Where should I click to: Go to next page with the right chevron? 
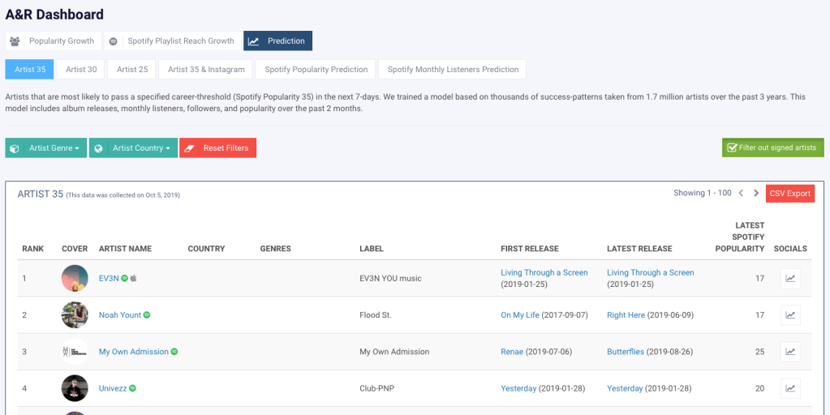756,194
